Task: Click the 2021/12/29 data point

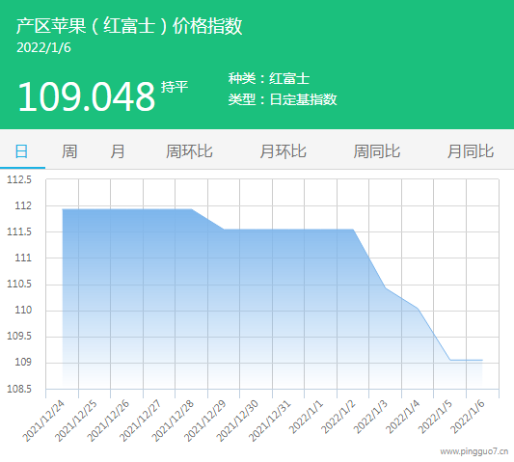Action: click(x=224, y=230)
